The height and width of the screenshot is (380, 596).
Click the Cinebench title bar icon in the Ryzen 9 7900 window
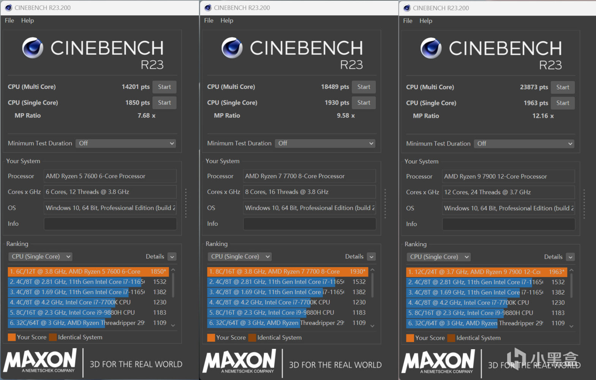point(407,8)
